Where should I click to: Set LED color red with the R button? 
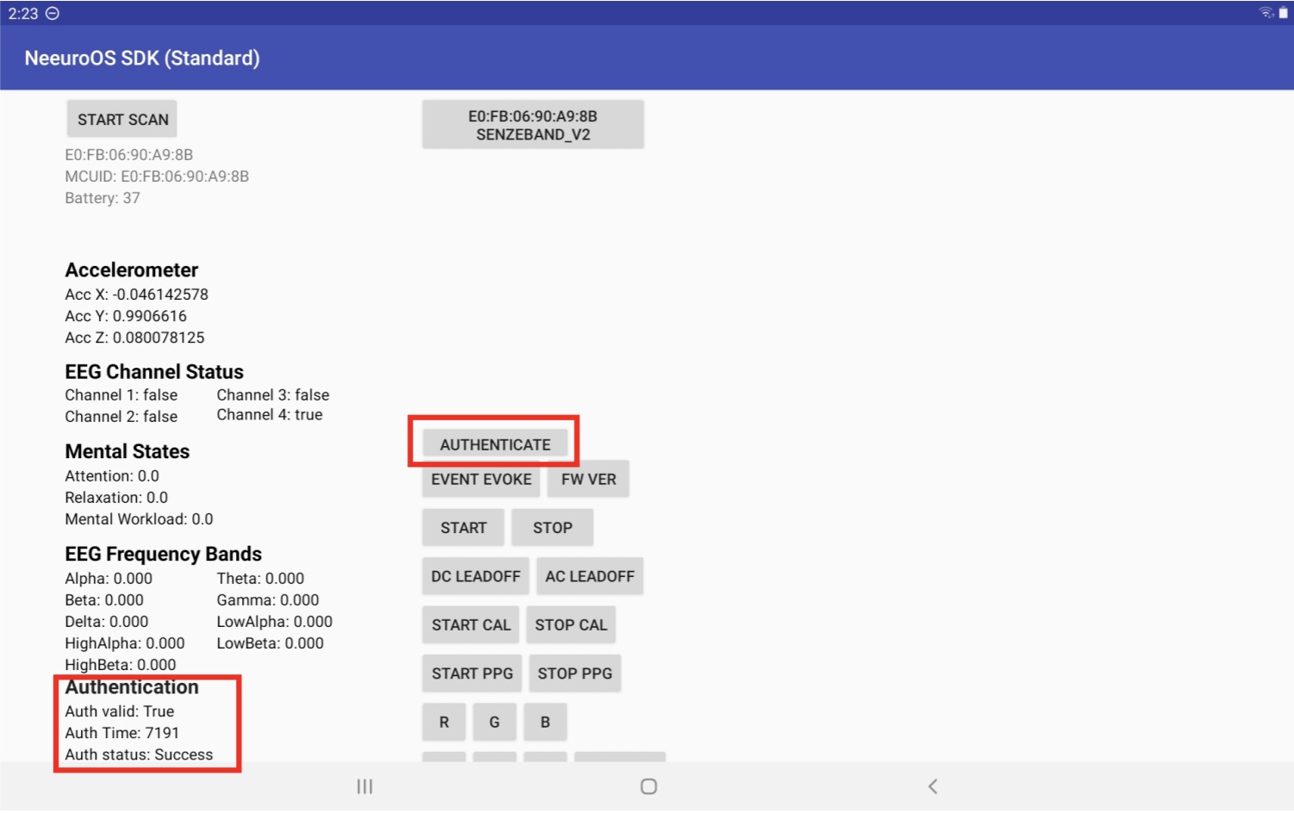coord(444,722)
